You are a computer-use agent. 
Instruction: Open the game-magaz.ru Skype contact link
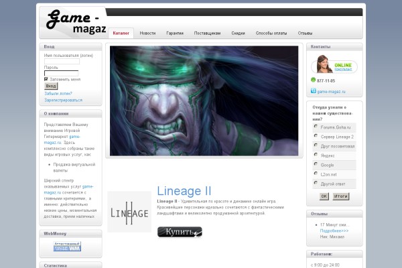pyautogui.click(x=331, y=92)
